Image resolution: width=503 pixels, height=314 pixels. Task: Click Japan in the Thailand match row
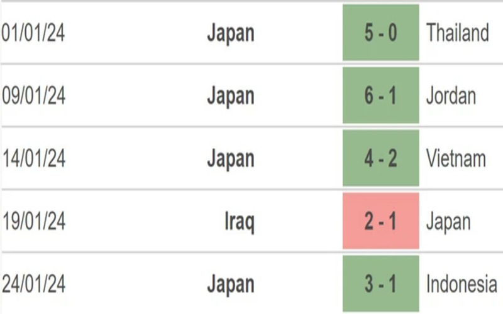[x=231, y=33]
